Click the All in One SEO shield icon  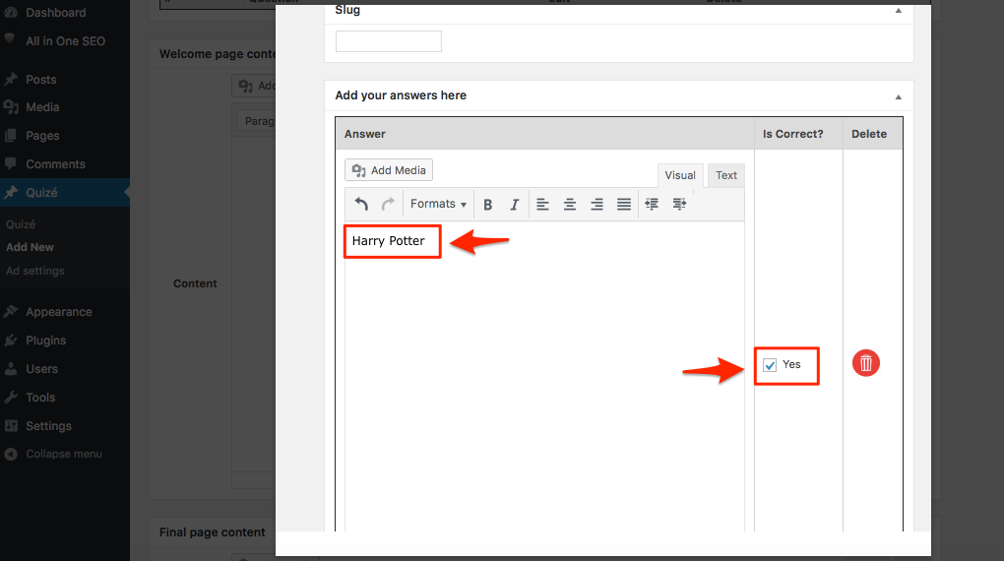10,39
